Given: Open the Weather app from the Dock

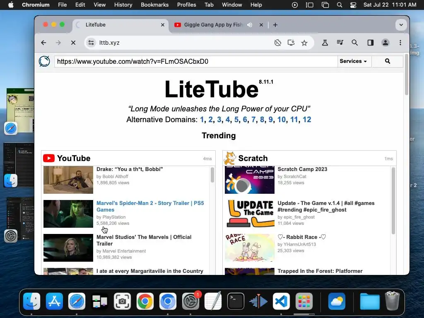Looking at the screenshot, I should tap(337, 301).
